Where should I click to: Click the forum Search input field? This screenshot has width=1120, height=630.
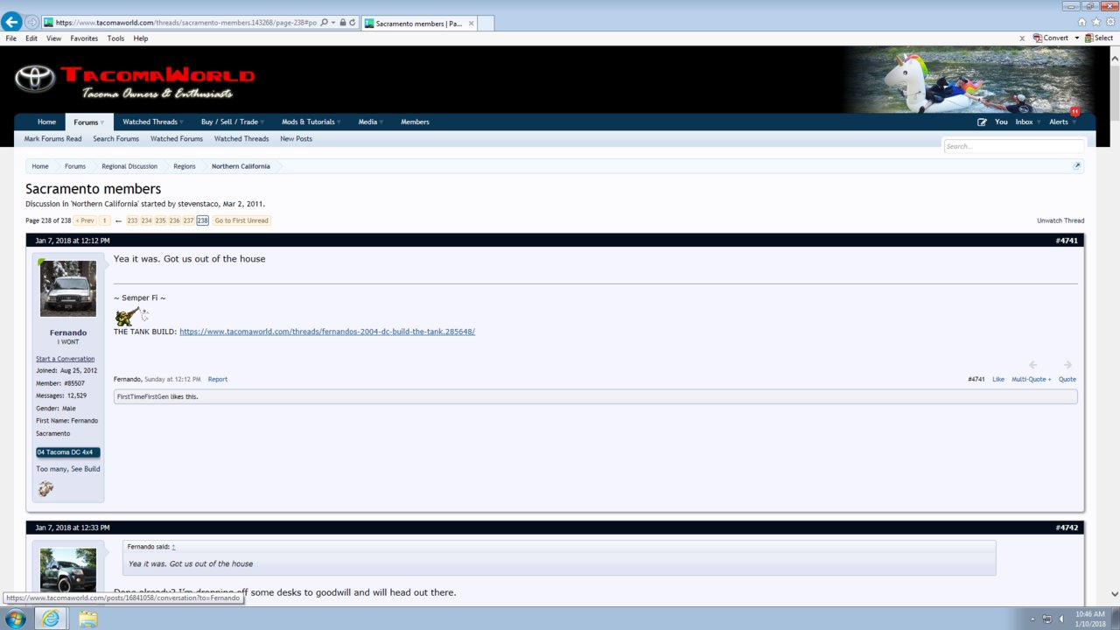click(x=1013, y=146)
